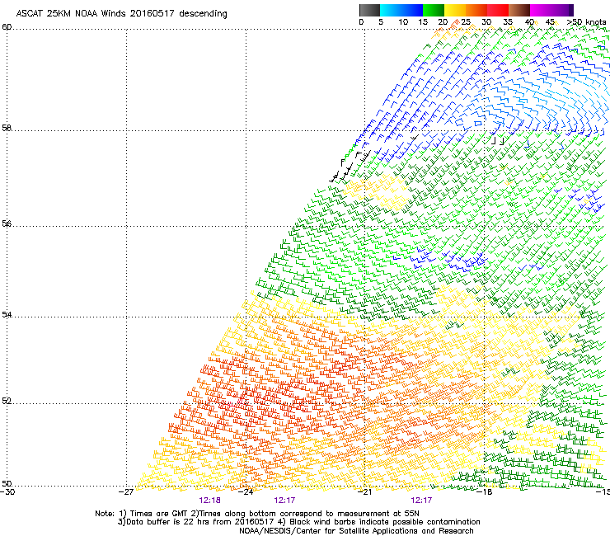Viewport: 610px width, 536px height.
Task: Click the longitude label -27
Action: pyautogui.click(x=126, y=492)
